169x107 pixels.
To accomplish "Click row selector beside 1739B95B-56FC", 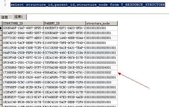I will (1, 72).
